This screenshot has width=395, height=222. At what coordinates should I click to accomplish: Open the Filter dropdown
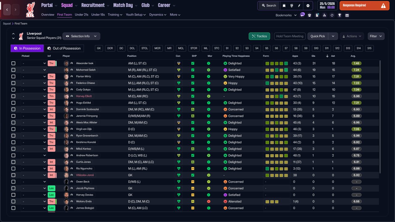pyautogui.click(x=376, y=36)
